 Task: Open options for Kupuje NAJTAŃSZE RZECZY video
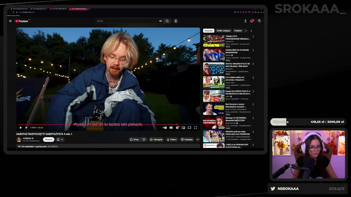pos(253,91)
